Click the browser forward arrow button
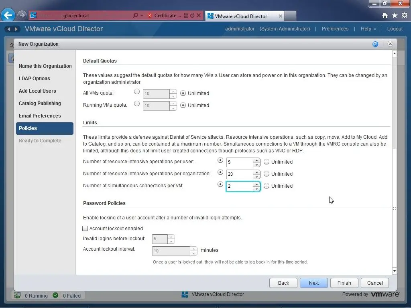Viewport: 411px width, 308px height. pyautogui.click(x=22, y=15)
